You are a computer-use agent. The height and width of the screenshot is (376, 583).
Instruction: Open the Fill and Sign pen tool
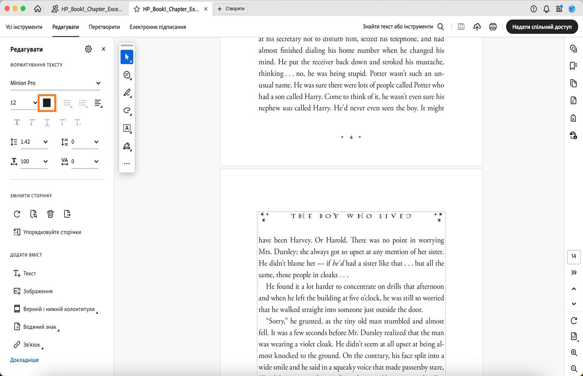[x=127, y=146]
